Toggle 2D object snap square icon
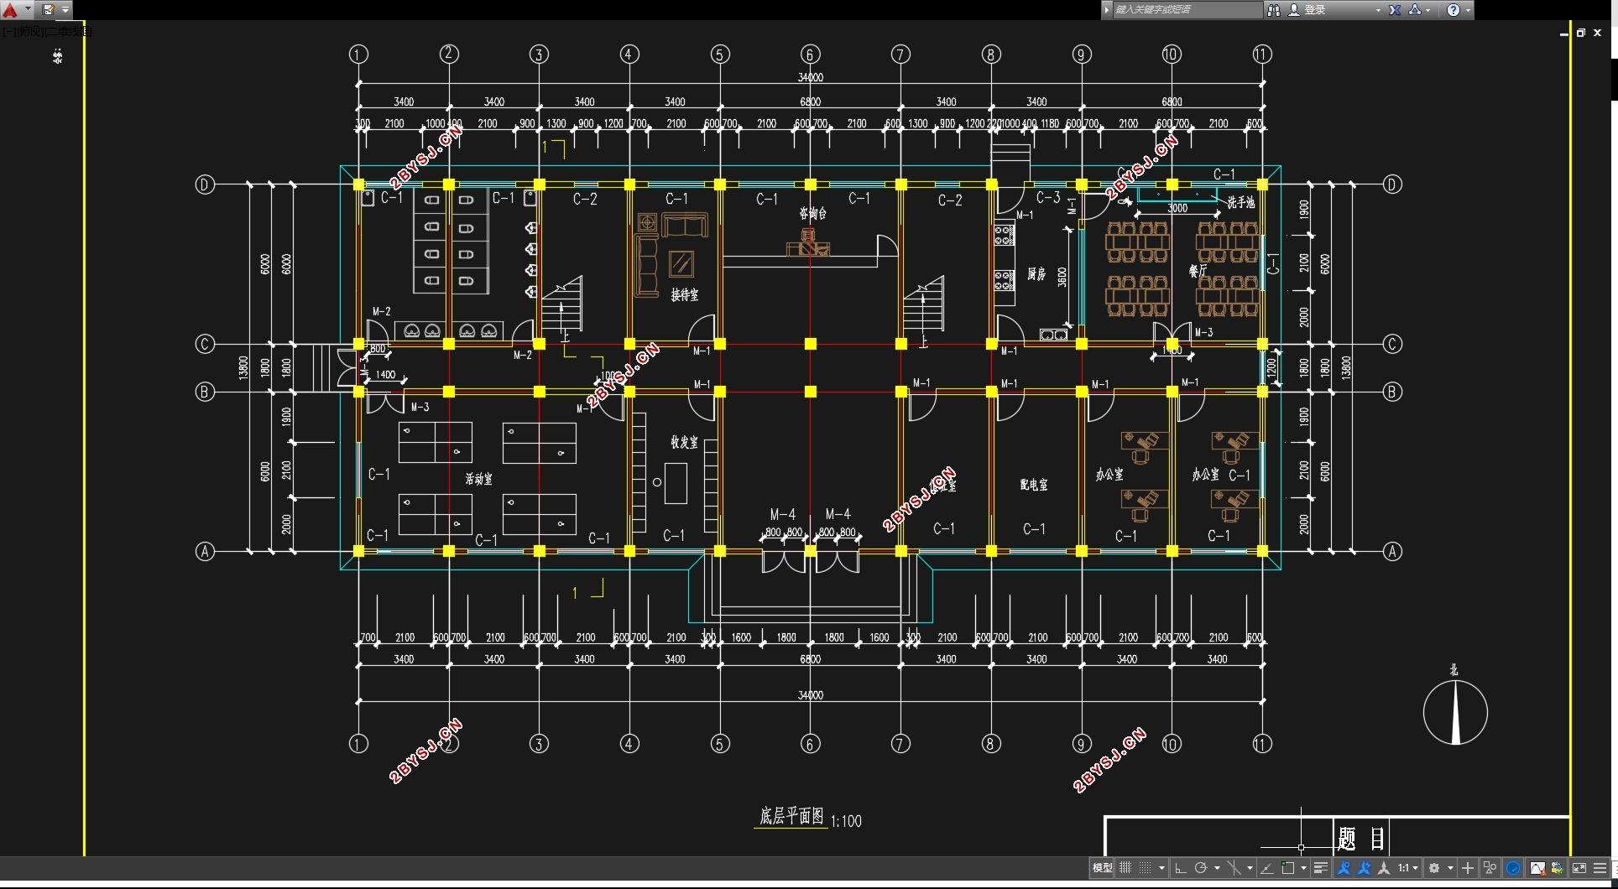The image size is (1618, 889). coord(1288,868)
